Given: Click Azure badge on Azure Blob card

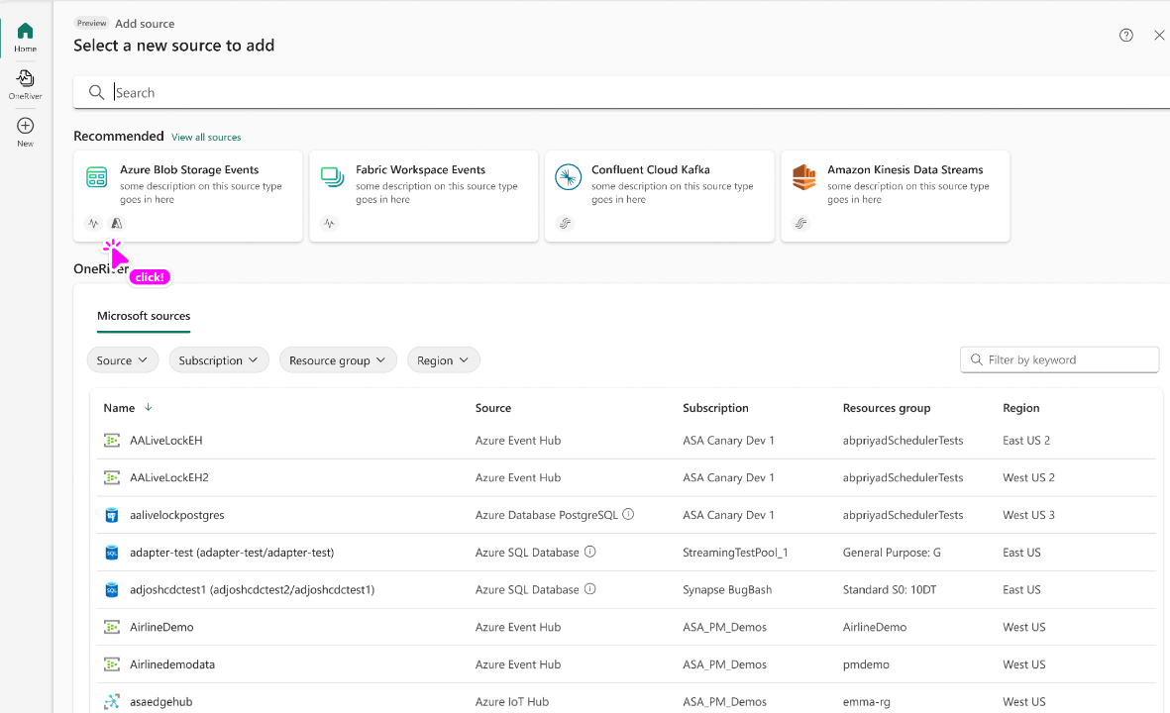Looking at the screenshot, I should coord(116,223).
